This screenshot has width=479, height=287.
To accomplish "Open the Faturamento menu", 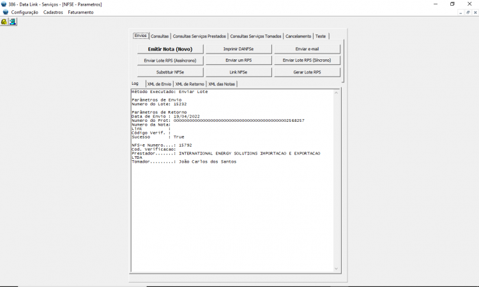I will 80,12.
